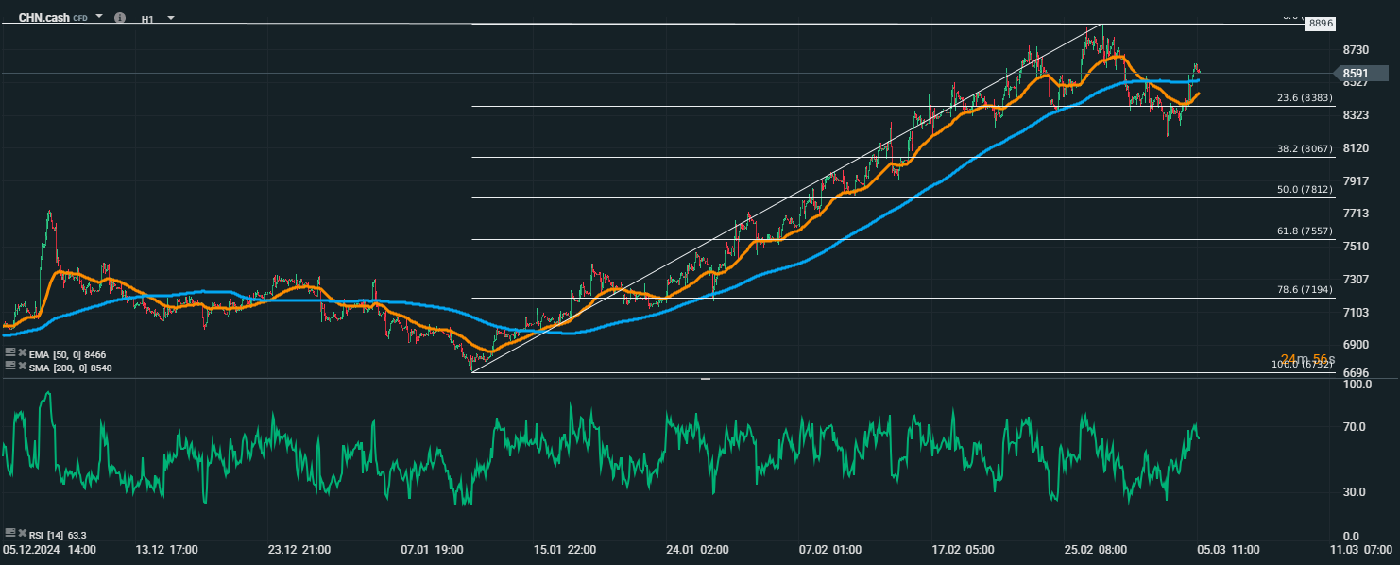Click the 11.03 07:00 time axis label
Screen dimensions: 1400x565
1360,549
